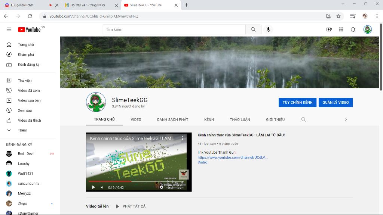383x215 pixels.
Task: Click the address bar URL
Action: [94, 16]
